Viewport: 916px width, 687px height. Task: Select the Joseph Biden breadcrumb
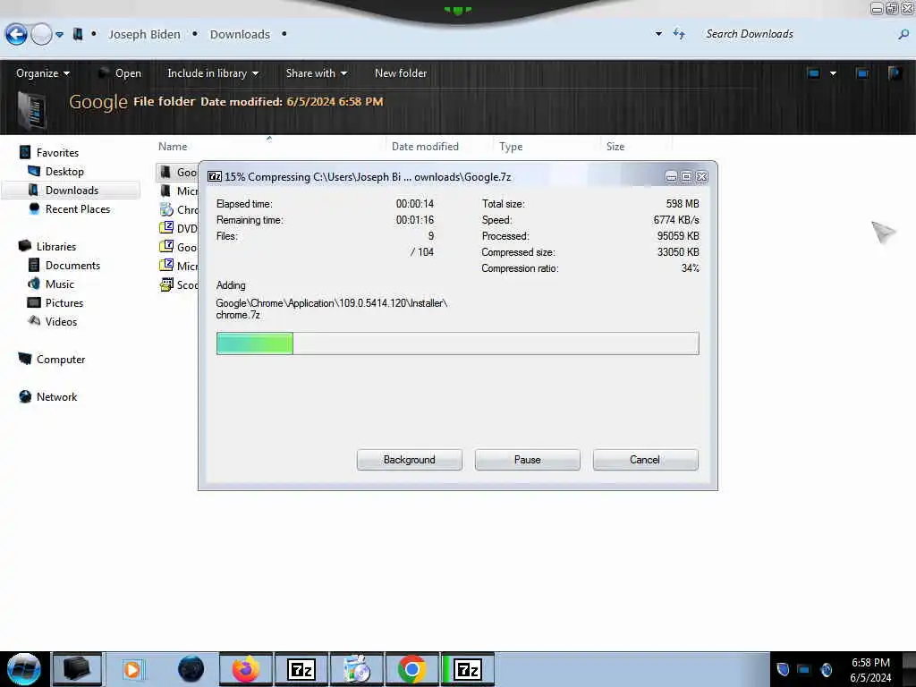(144, 35)
